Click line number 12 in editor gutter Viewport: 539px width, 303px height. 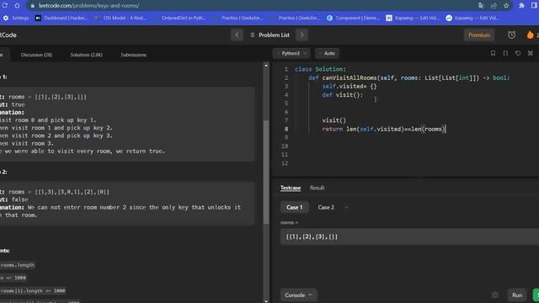pyautogui.click(x=285, y=163)
